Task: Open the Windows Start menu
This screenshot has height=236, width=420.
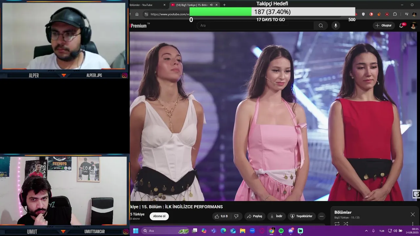Action: 136,231
